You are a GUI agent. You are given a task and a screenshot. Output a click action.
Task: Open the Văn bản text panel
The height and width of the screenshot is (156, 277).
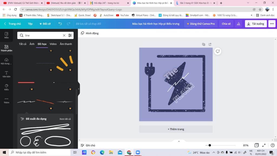coord(6,74)
